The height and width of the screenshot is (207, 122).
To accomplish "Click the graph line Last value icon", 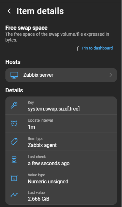I will click(14, 195).
